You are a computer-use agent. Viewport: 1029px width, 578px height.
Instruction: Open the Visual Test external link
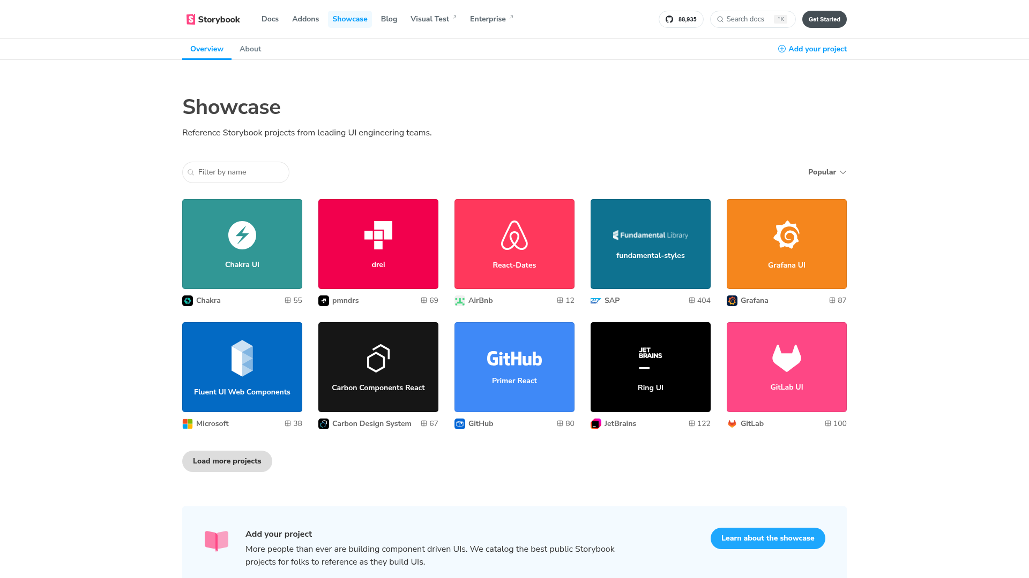tap(434, 19)
